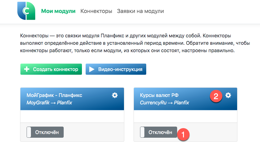
Task: Click the MoyGrafik → Planfix subtitle
Action: pos(49,103)
